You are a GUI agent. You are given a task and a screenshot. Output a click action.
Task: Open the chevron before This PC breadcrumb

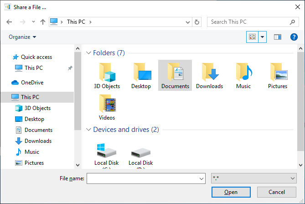pos(62,22)
